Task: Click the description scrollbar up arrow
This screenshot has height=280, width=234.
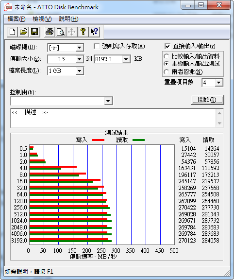Action: 220,113
